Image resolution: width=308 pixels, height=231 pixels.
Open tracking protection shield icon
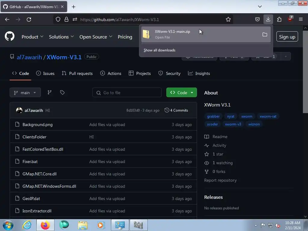tap(58, 19)
